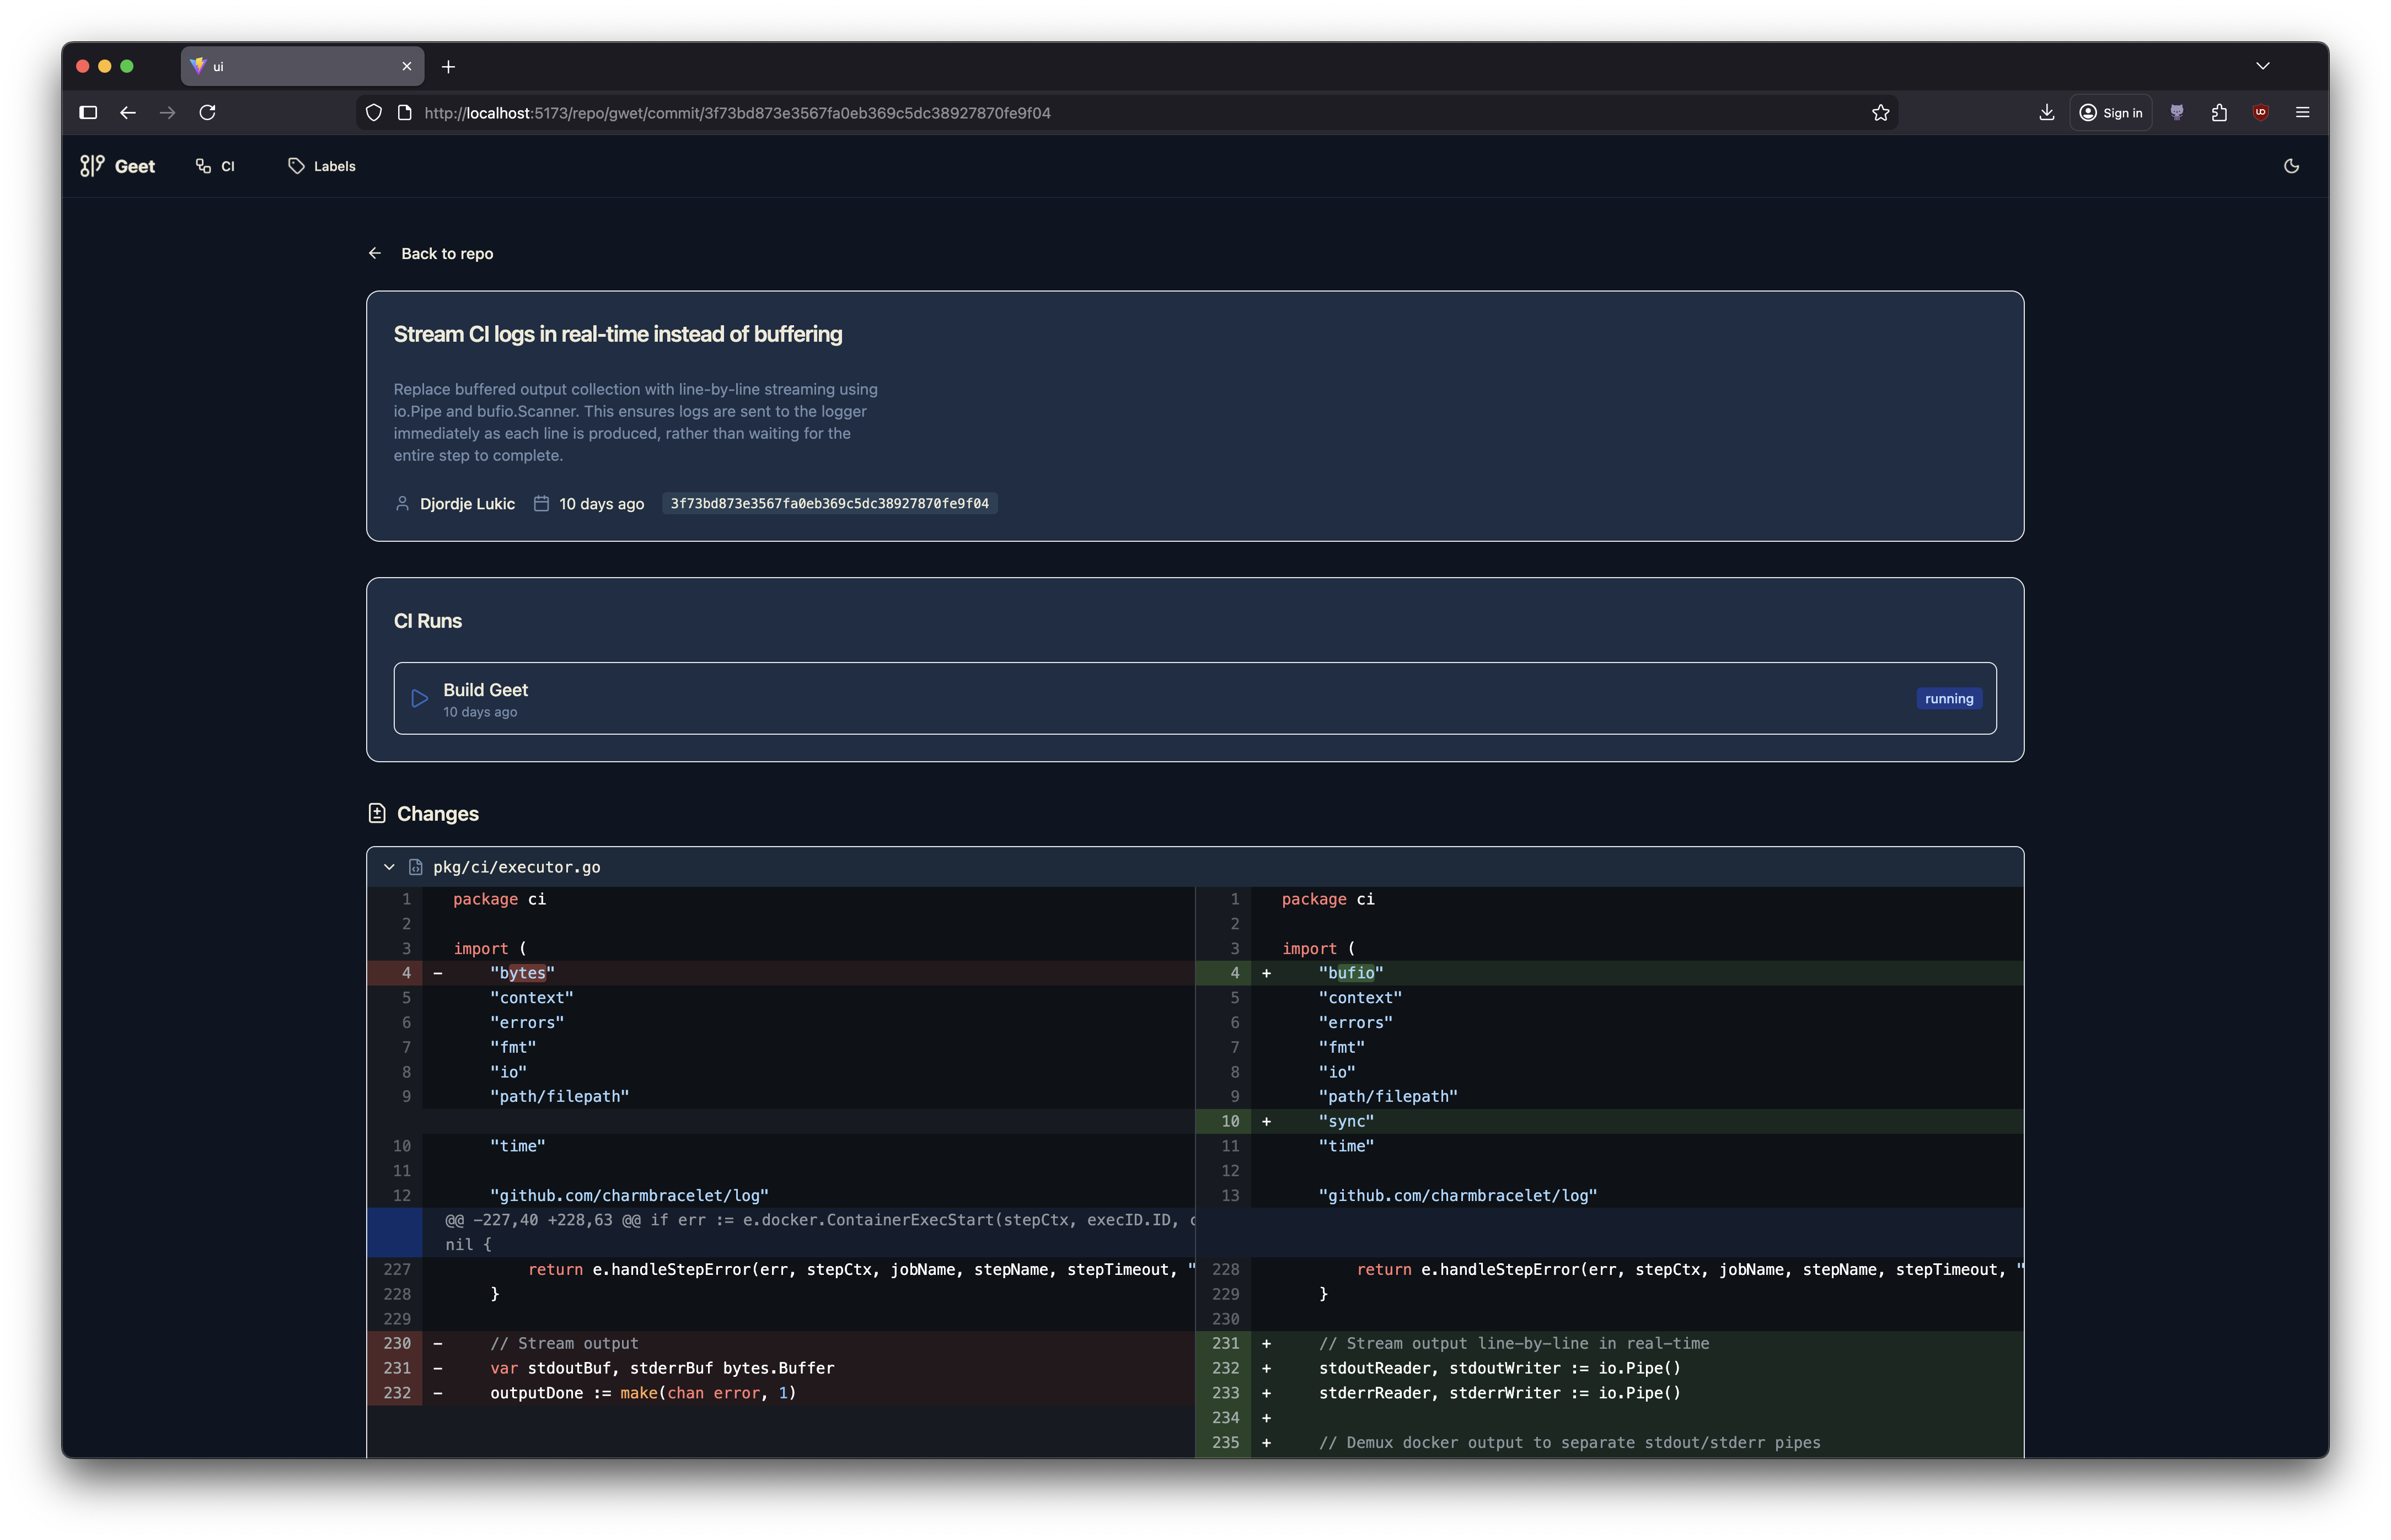Reload the page in browser
The image size is (2391, 1540).
207,113
